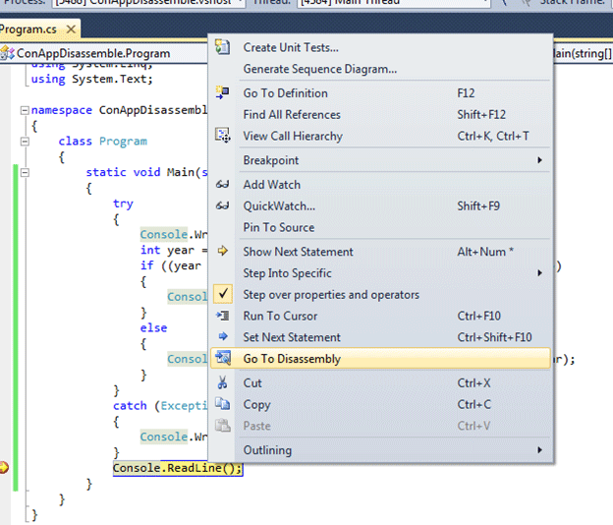Click the Set Next Statement arrow icon
Screen dimensions: 613x525
(x=223, y=336)
